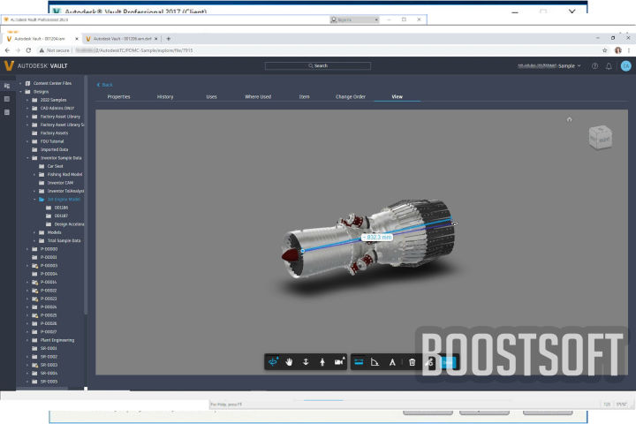
Task: Click the Search field in Vault header
Action: [318, 65]
